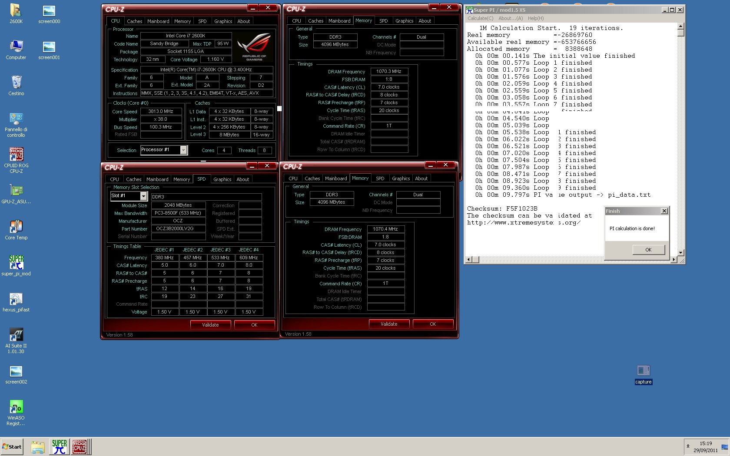Viewport: 730px width, 456px height.
Task: Close the Finish PI calculation dialog
Action: click(664, 211)
